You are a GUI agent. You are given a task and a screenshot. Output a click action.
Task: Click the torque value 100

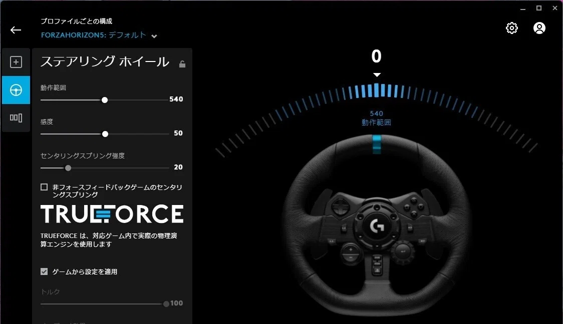point(177,303)
